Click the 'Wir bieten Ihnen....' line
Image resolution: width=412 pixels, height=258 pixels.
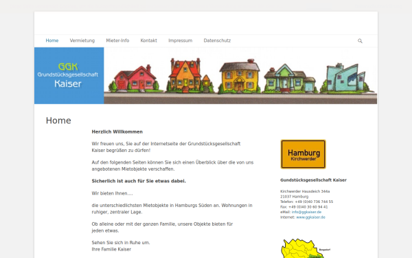[112, 193]
